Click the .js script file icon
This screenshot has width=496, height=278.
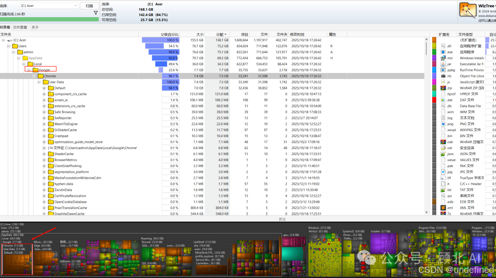tap(443, 82)
